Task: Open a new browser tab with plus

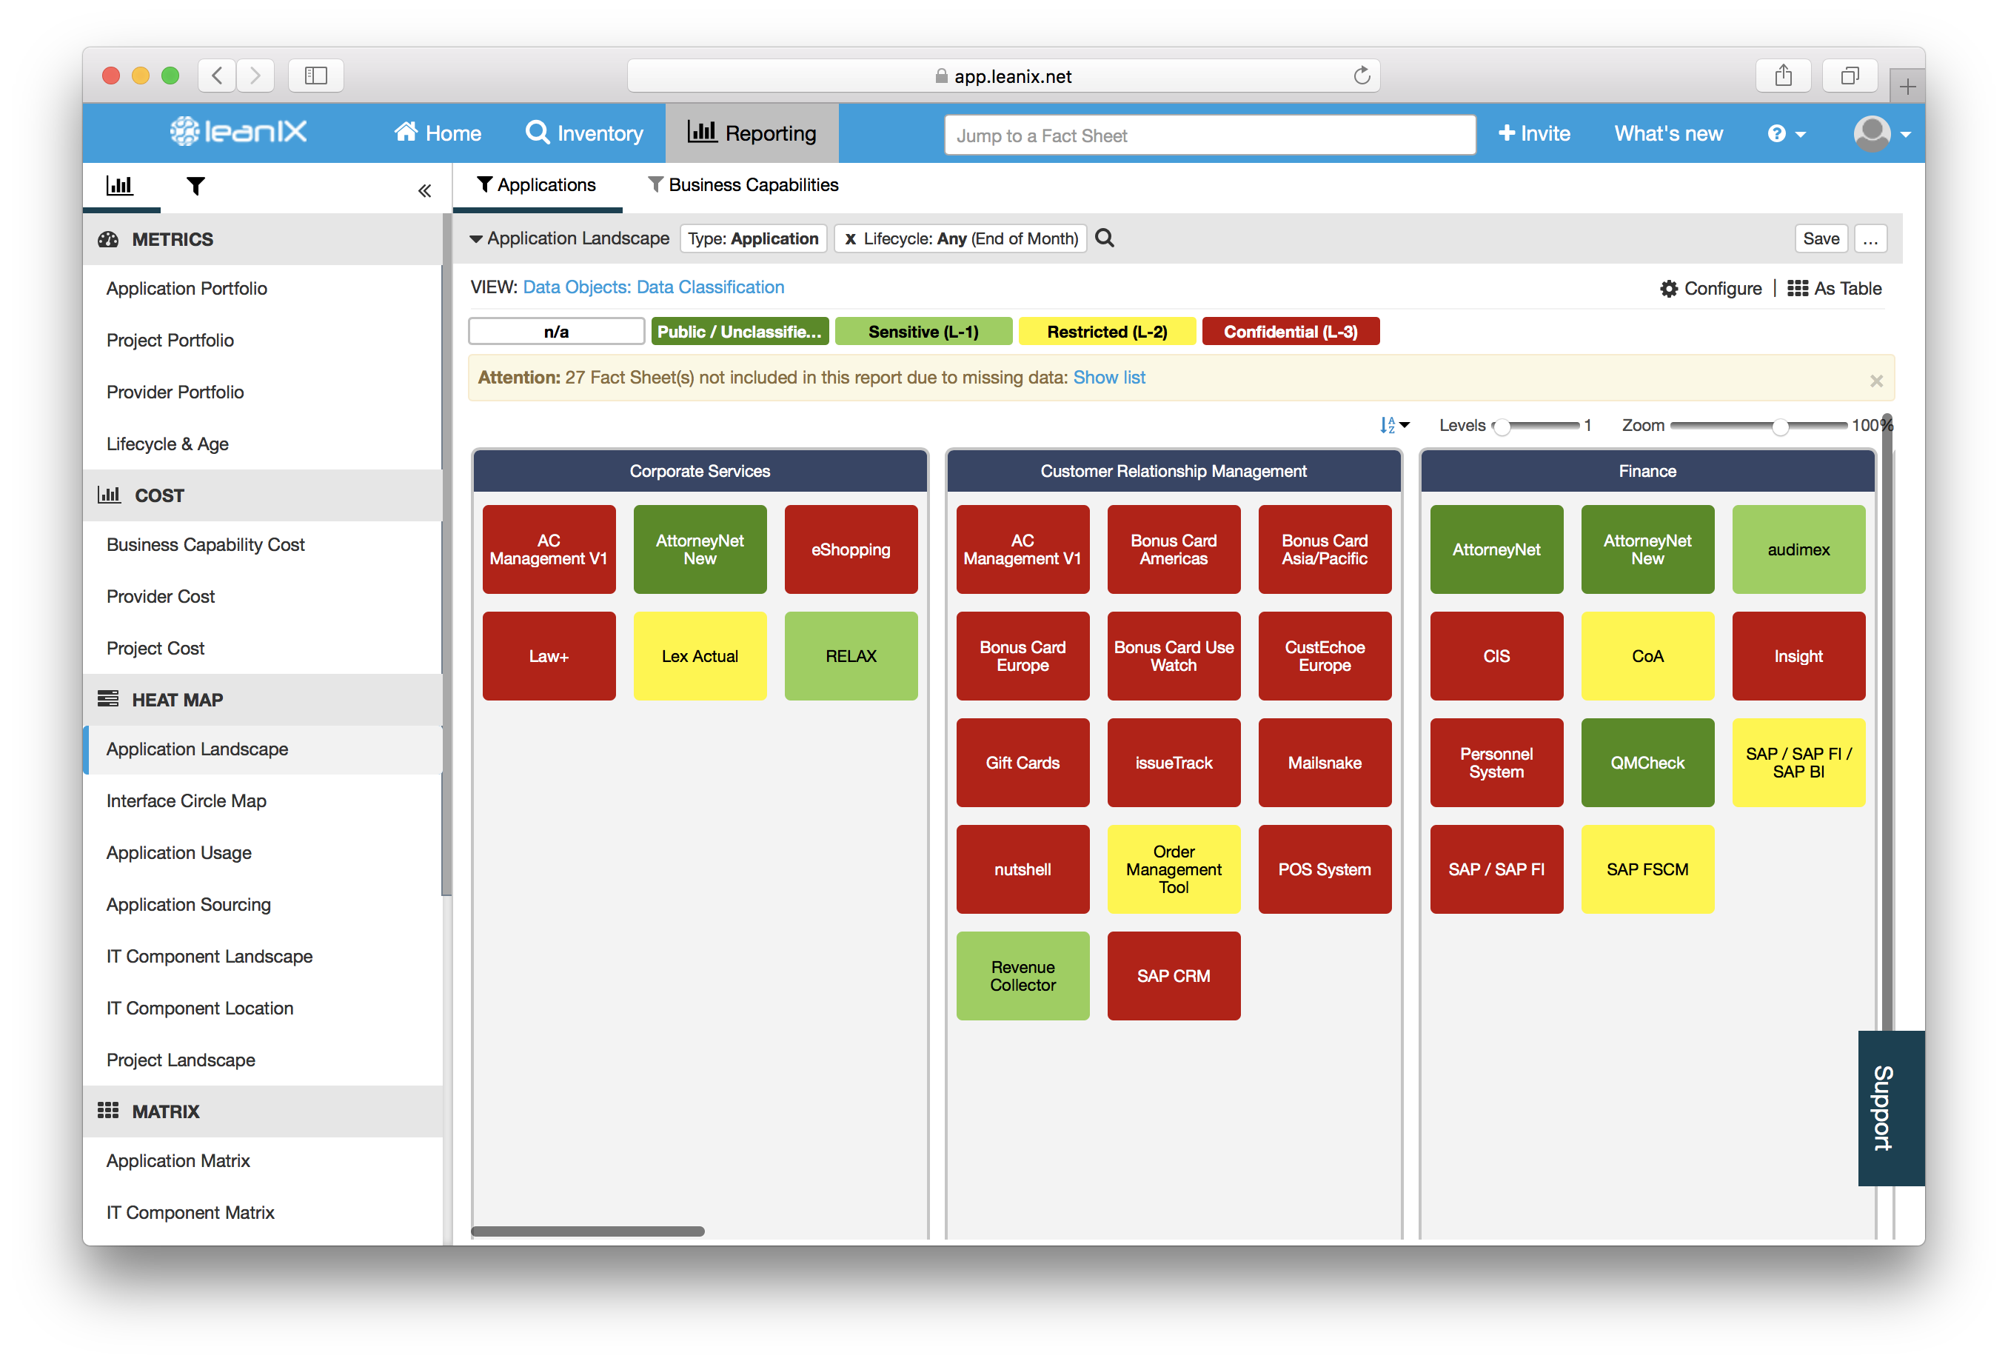Action: click(1907, 87)
